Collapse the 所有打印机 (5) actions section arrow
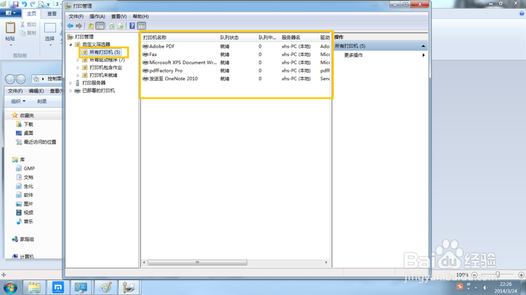Viewport: 526px width, 295px height. click(x=423, y=46)
